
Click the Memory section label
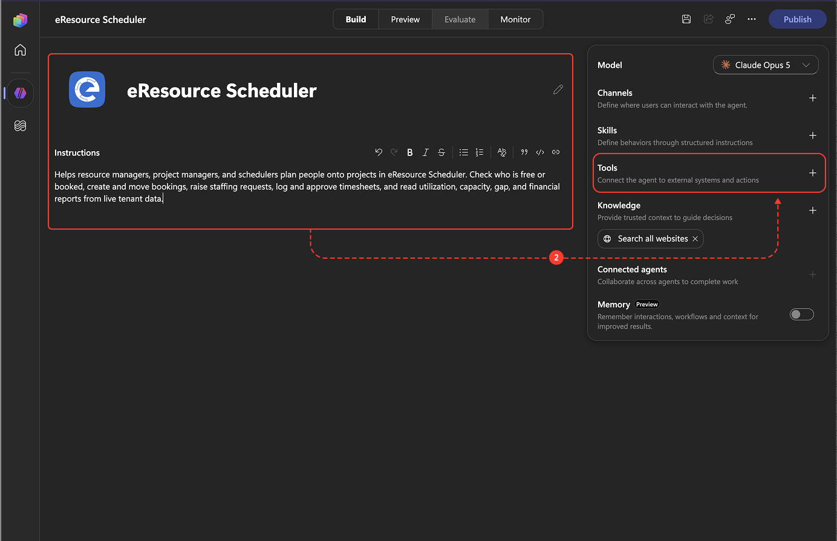[614, 305]
